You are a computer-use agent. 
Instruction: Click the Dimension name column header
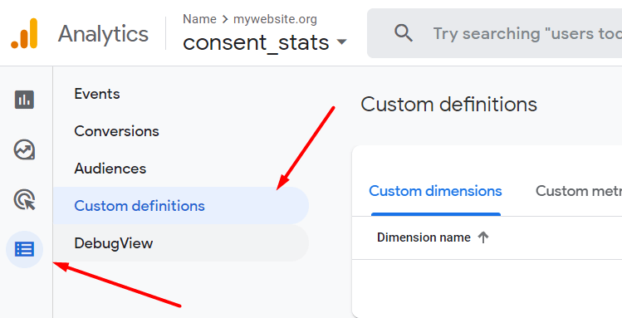[x=424, y=237]
